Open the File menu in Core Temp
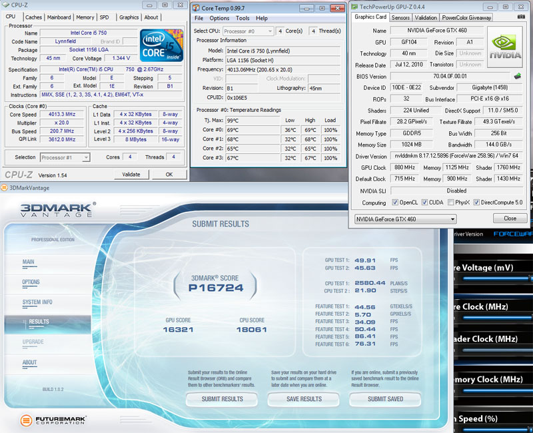 (199, 19)
